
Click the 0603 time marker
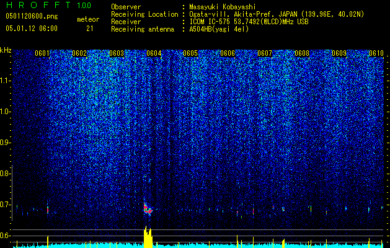[x=117, y=53]
